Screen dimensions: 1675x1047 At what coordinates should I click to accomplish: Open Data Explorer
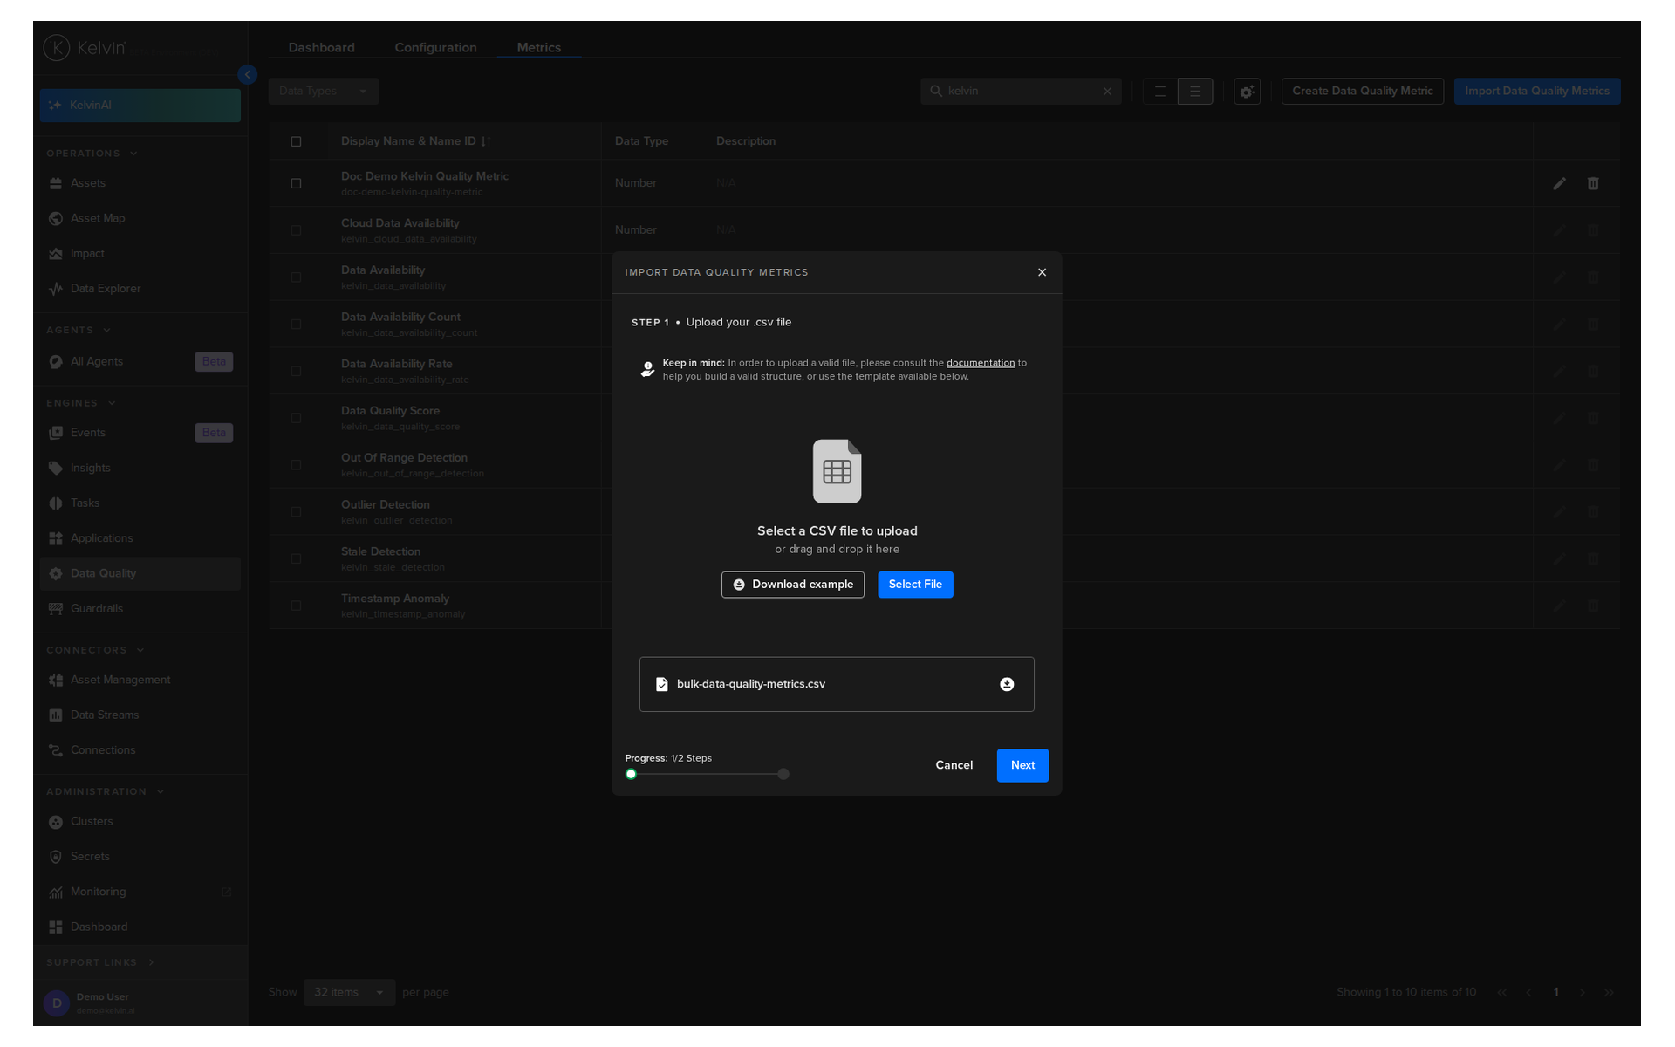pos(140,289)
